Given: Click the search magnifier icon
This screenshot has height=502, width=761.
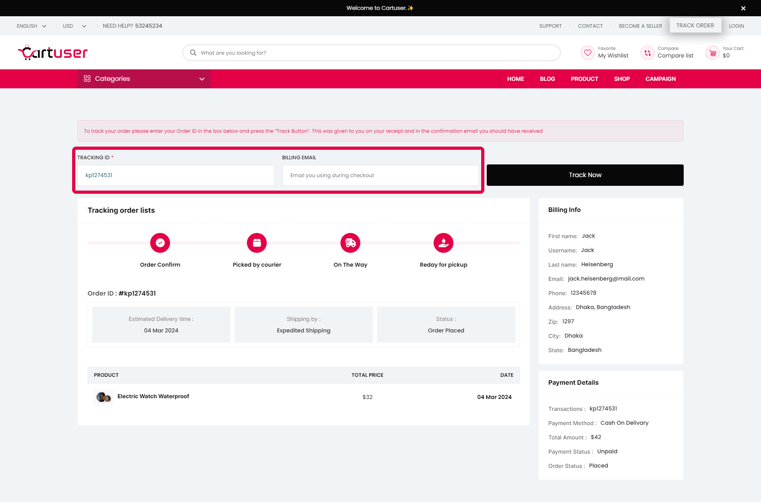Looking at the screenshot, I should (x=193, y=53).
